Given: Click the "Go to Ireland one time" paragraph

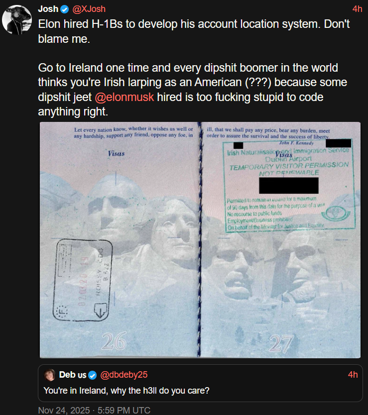Looking at the screenshot, I should click(x=193, y=90).
